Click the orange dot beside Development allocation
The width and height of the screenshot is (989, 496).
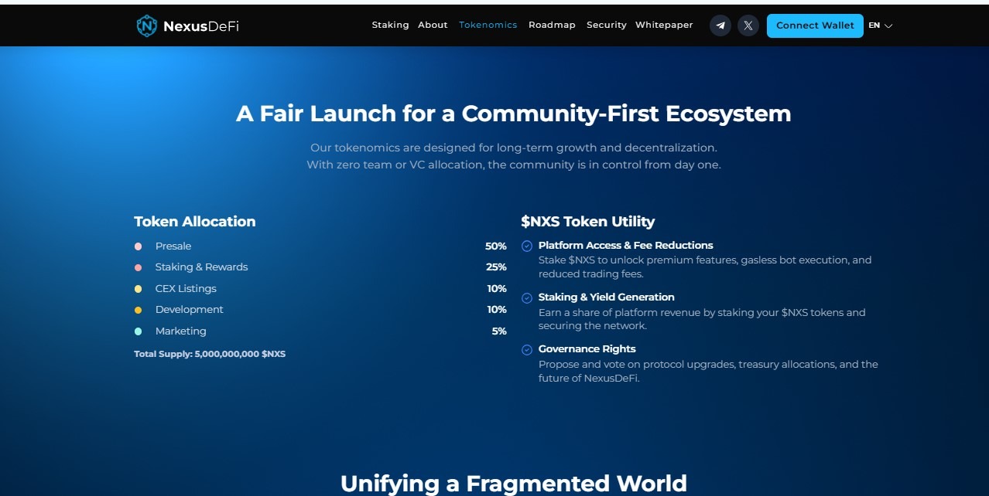pyautogui.click(x=139, y=310)
